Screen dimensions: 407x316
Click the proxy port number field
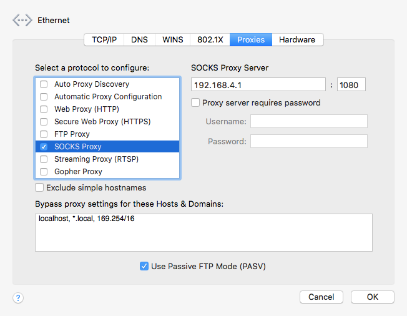(351, 85)
